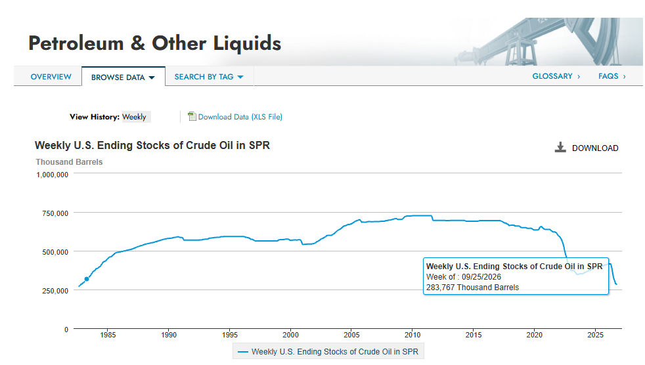Image resolution: width=645 pixels, height=365 pixels.
Task: Select the Browse Data tab
Action: point(123,77)
